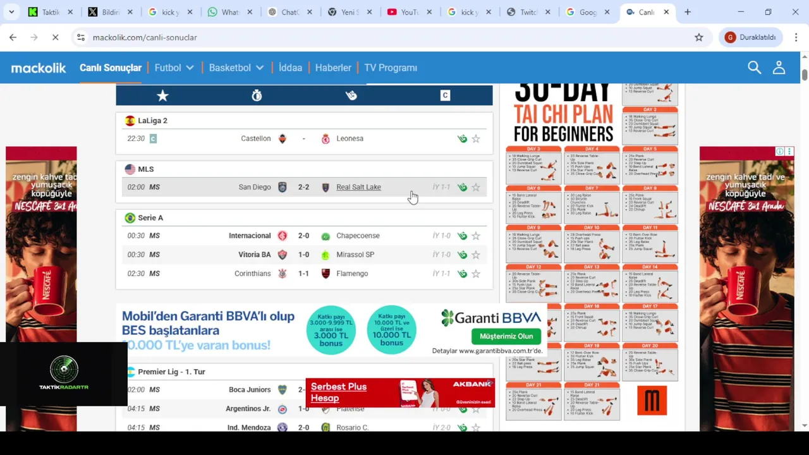This screenshot has width=809, height=455.
Task: Expand the Basketbol dropdown menu
Action: tap(236, 68)
